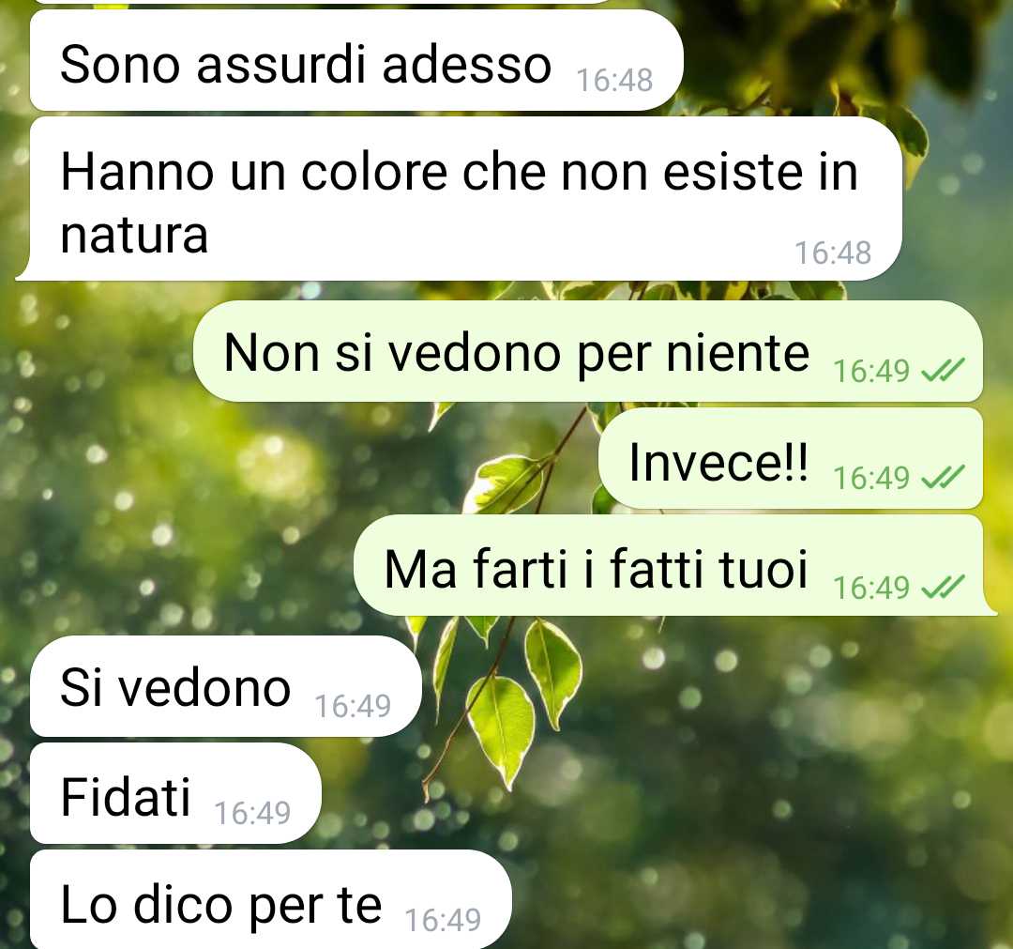Click 16:49 timestamp on 'Lo dico per te'
This screenshot has height=949, width=1013.
[443, 921]
